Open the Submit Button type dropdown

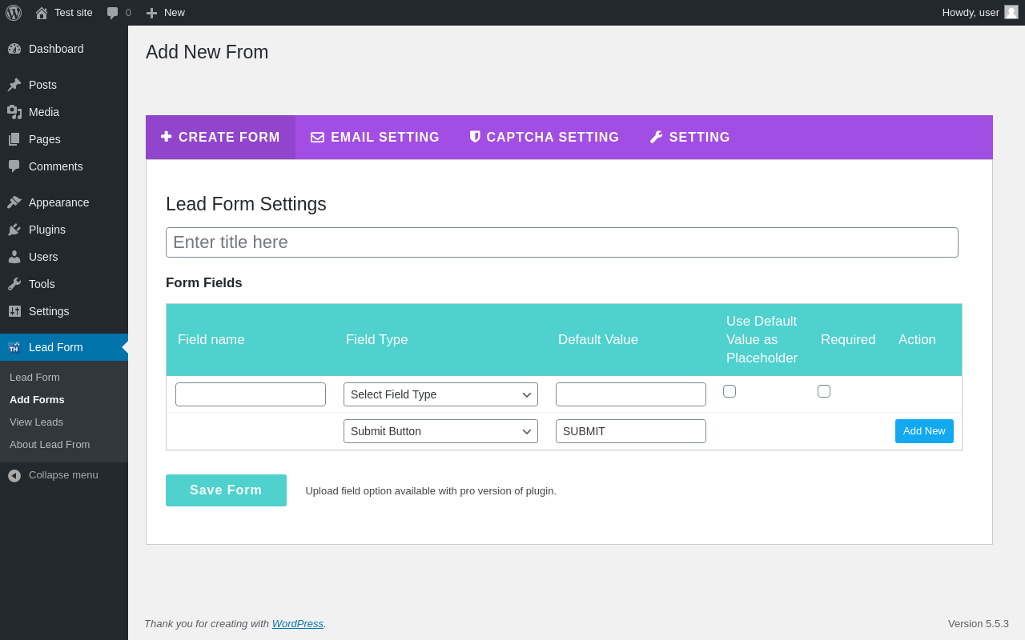pos(440,431)
